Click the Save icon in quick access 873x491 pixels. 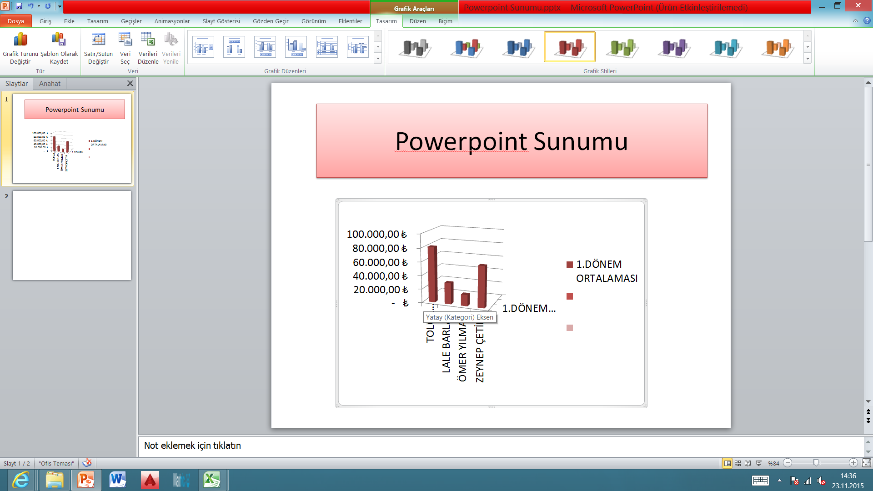point(19,6)
